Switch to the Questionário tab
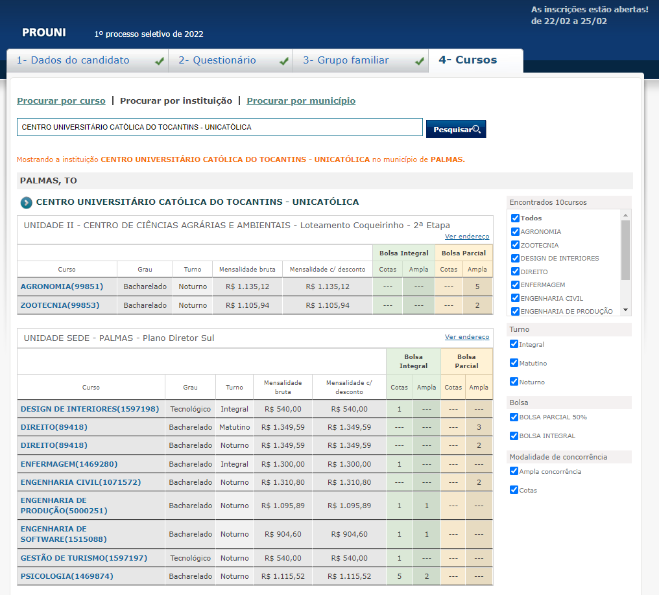The width and height of the screenshot is (659, 595). coord(231,60)
